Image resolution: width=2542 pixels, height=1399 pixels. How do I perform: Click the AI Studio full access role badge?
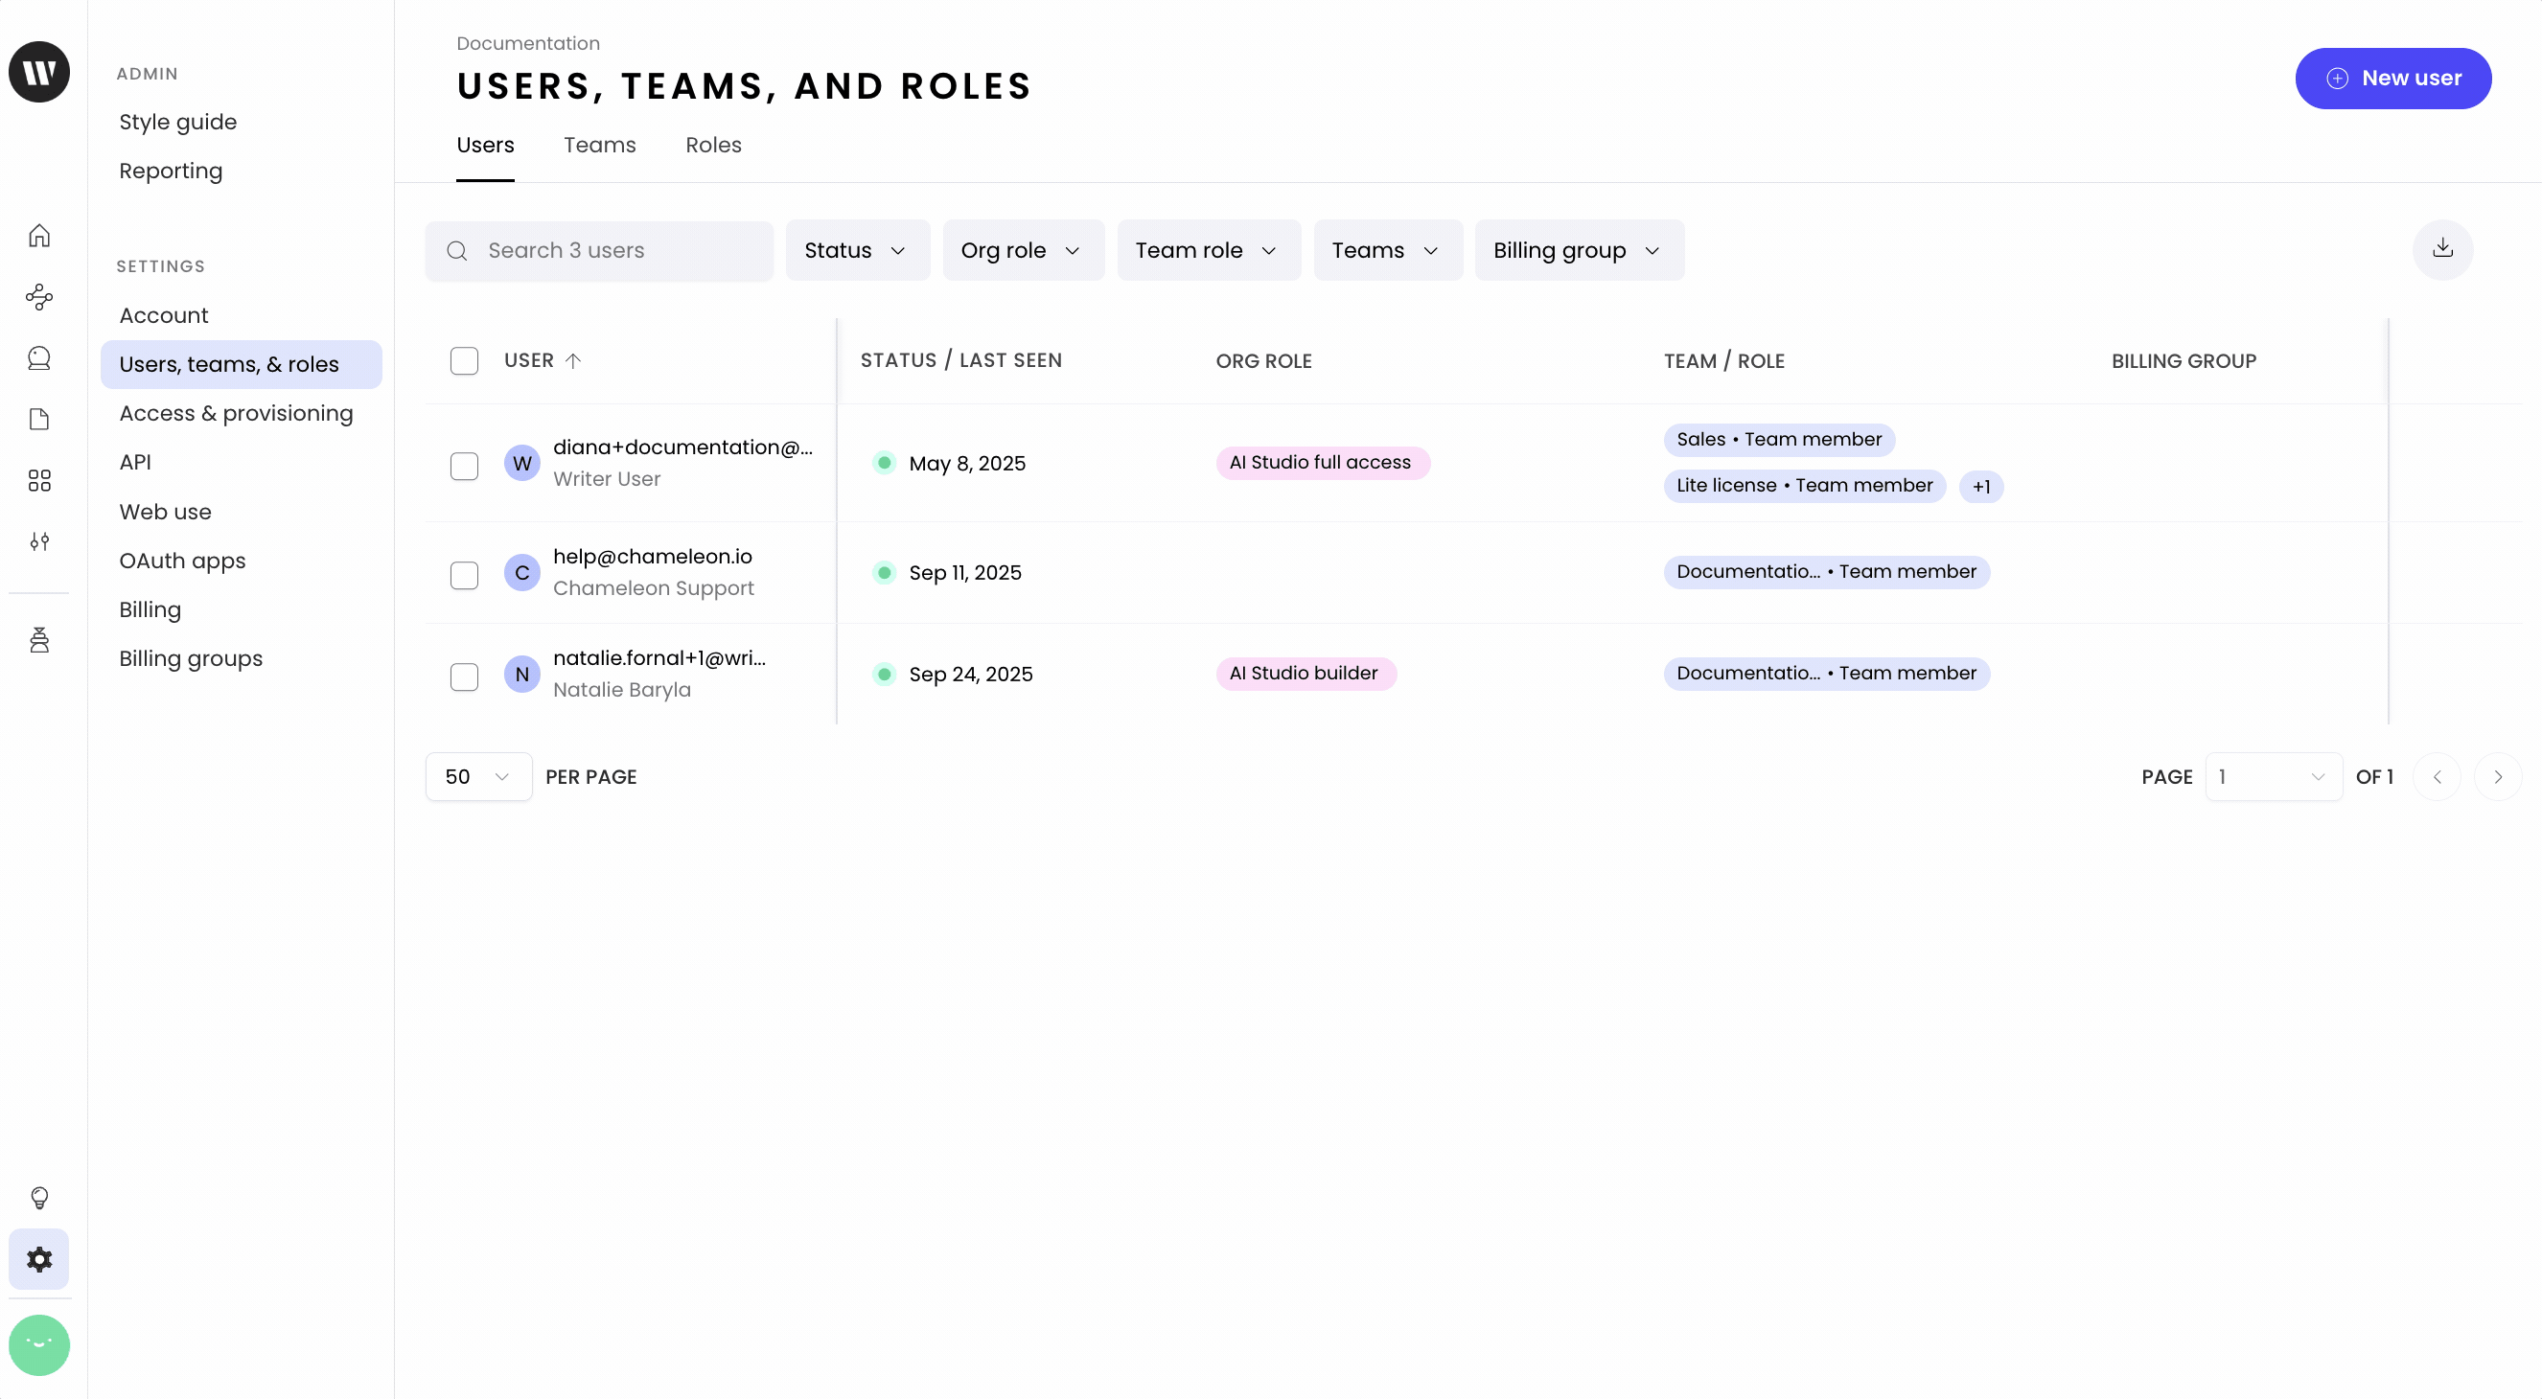[x=1320, y=463]
